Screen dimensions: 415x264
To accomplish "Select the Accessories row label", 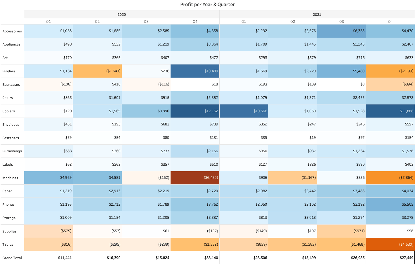I will tap(12, 31).
